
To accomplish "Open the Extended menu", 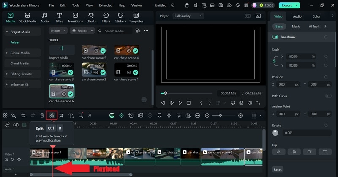I will tap(105, 5).
